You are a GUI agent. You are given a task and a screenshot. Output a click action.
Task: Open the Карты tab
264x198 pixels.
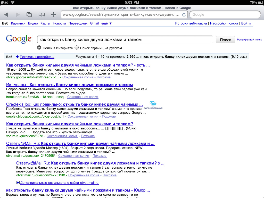coord(45,23)
